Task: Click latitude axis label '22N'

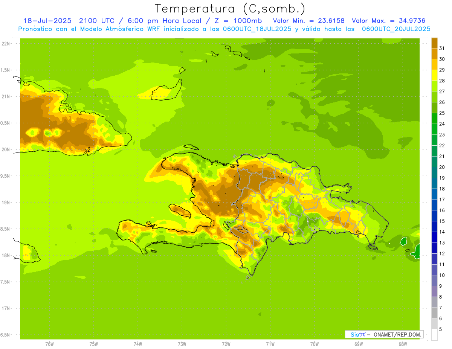Action: click(x=5, y=44)
